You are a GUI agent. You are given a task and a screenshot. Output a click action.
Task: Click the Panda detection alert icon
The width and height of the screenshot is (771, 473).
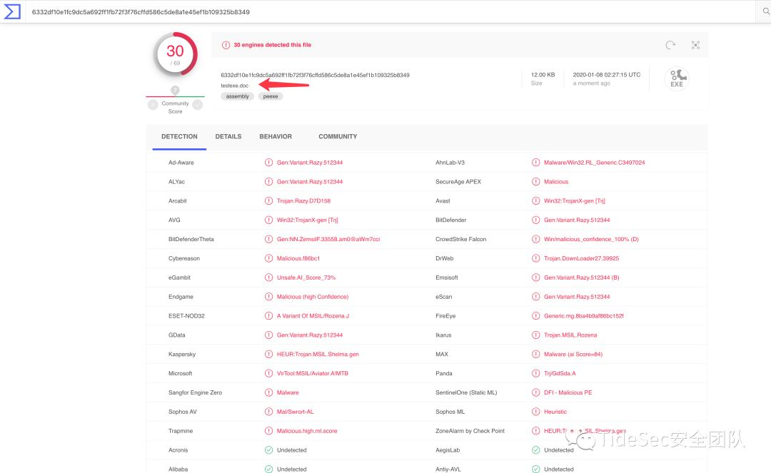535,373
